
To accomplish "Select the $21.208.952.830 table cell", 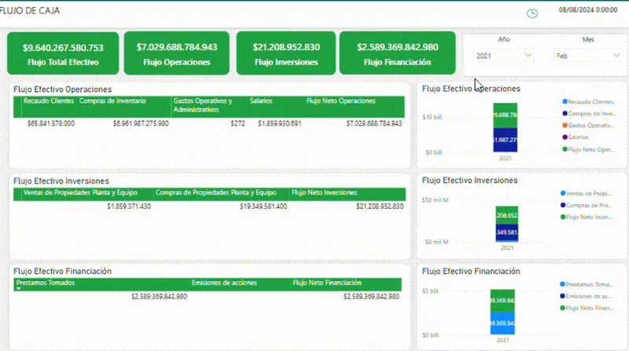I will pyautogui.click(x=380, y=207).
